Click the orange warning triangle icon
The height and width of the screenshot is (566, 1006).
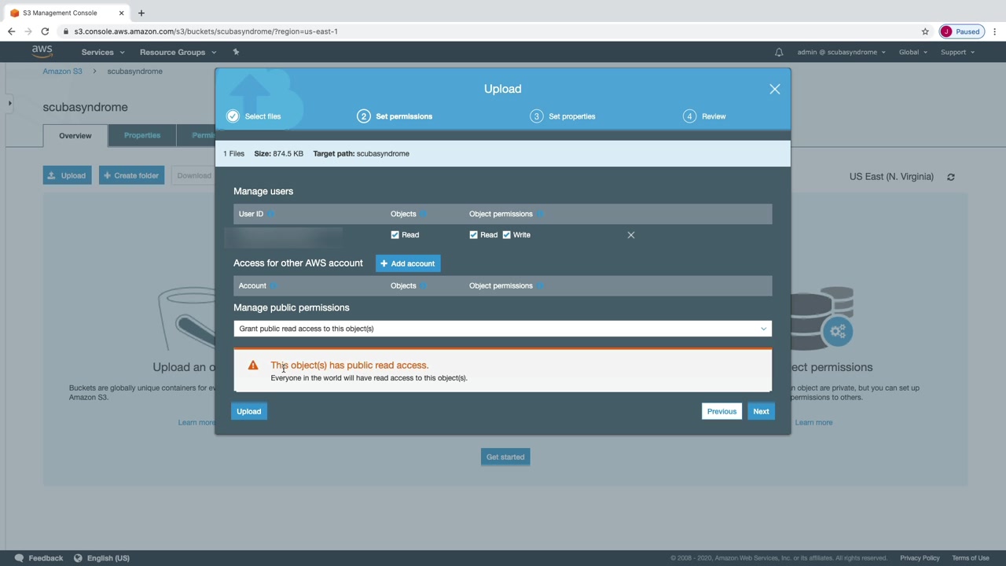[253, 366]
